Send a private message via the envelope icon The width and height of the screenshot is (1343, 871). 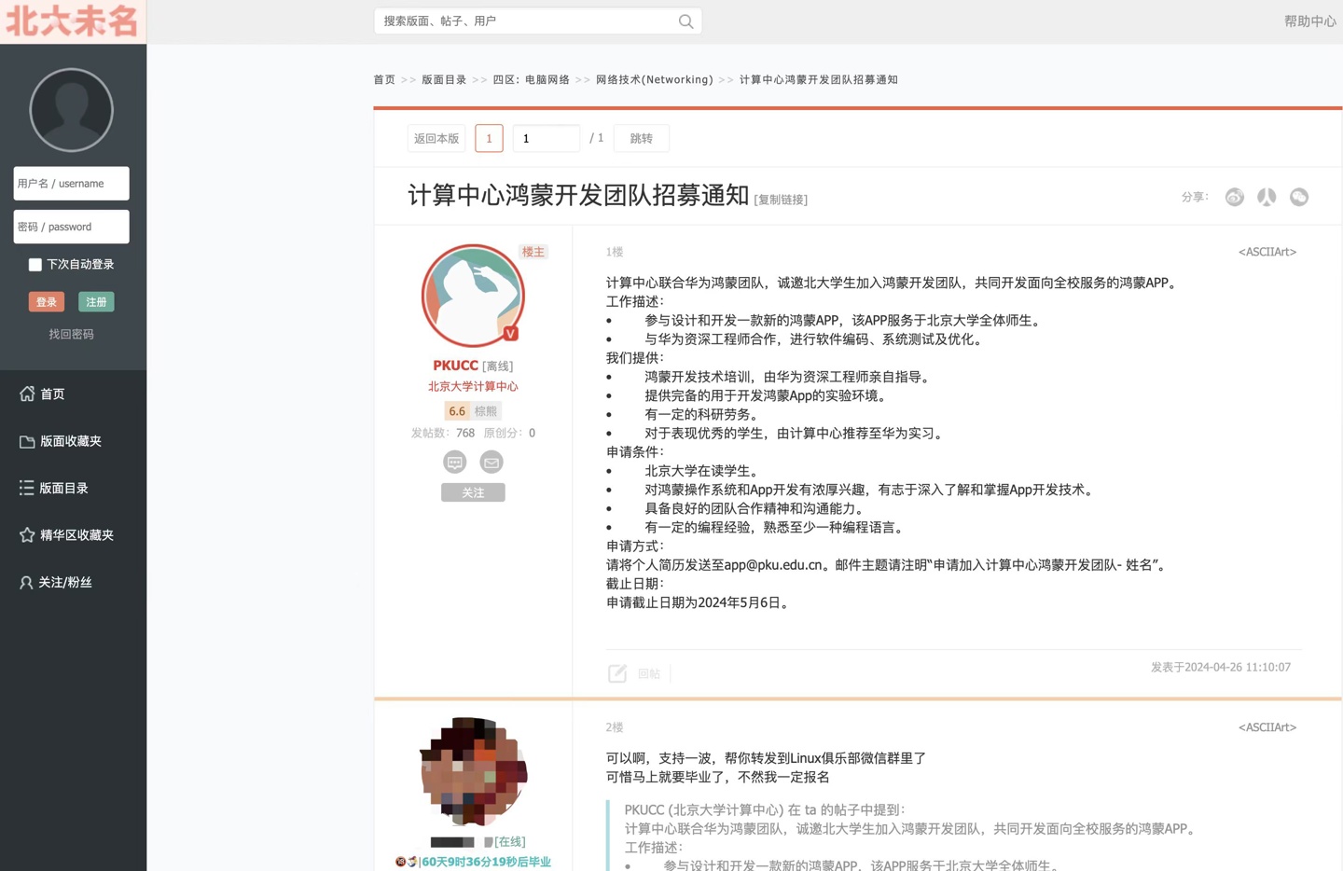coord(492,462)
